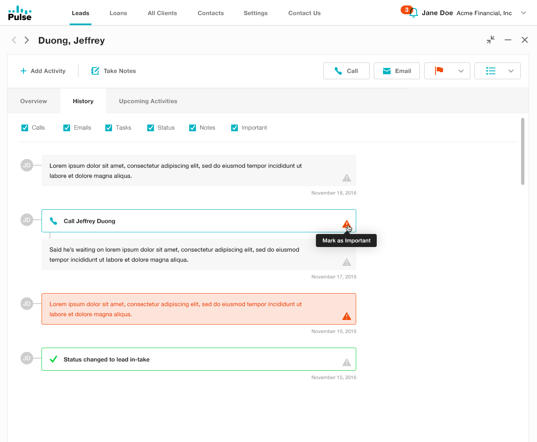Viewport: 537px width, 442px height.
Task: Click the notification bell icon
Action: click(x=413, y=13)
